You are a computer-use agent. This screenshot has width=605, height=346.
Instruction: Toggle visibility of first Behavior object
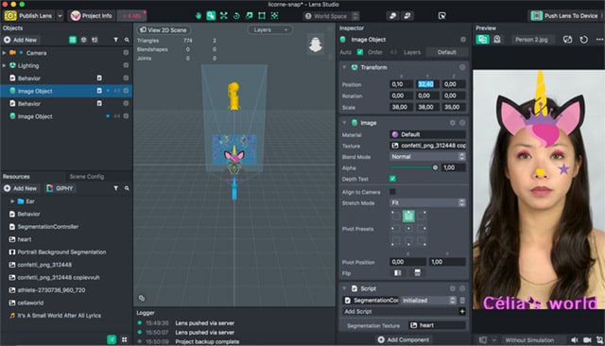coord(126,78)
